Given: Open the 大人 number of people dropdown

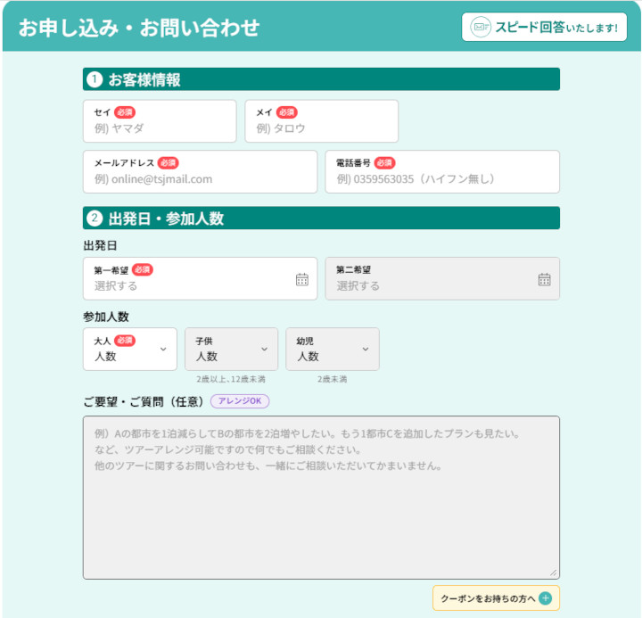Looking at the screenshot, I should (x=130, y=349).
